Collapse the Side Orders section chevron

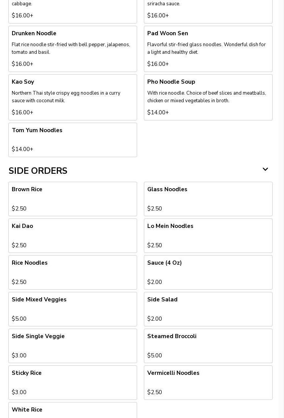click(x=265, y=169)
